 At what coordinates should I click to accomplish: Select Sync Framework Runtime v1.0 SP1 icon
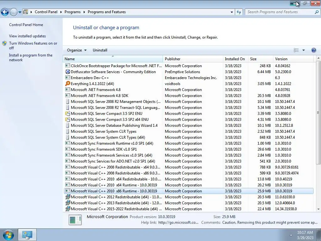[x=68, y=143]
